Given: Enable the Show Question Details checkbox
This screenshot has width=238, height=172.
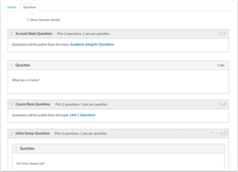Looking at the screenshot, I should (x=28, y=20).
